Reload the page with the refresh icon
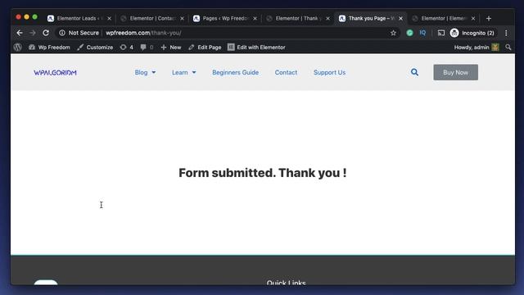Viewport: 524px width, 295px height. [x=46, y=33]
